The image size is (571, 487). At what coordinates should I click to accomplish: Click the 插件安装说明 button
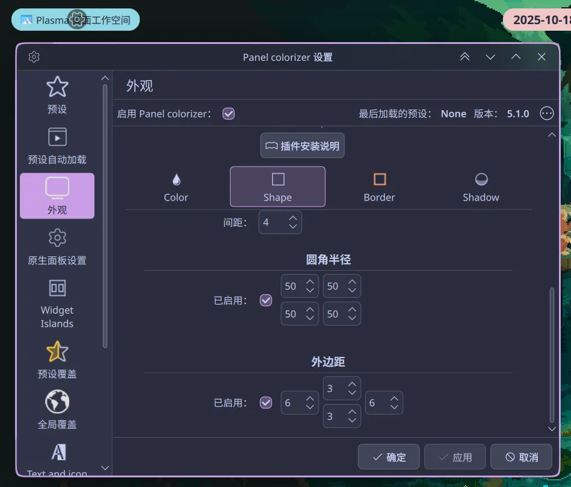click(x=302, y=146)
